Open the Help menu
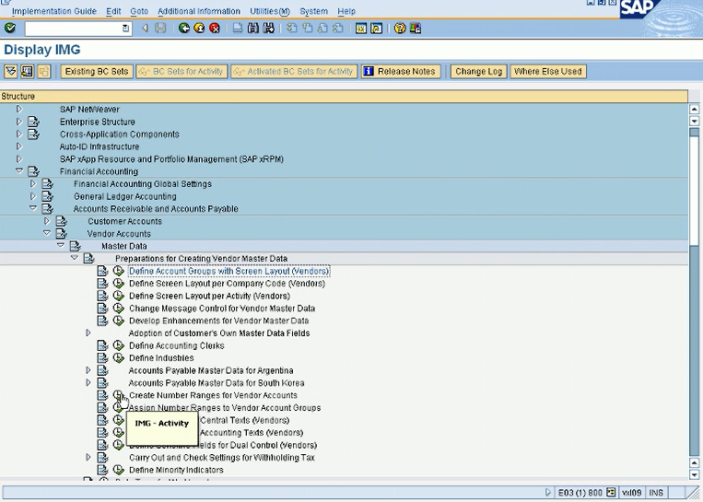 click(x=346, y=11)
